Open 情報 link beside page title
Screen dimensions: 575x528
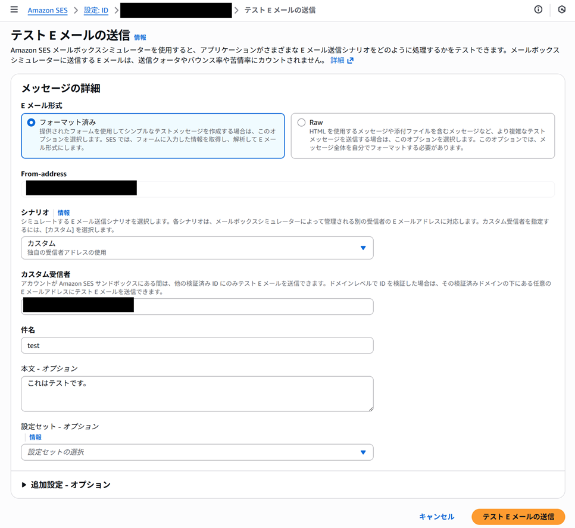(x=140, y=38)
